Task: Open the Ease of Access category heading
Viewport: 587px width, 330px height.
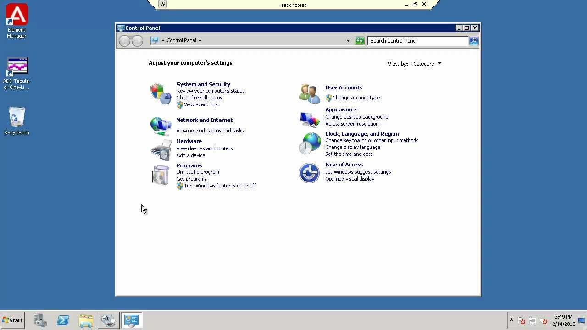Action: (x=344, y=165)
